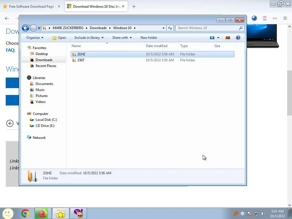Viewport: 292px width, 219px height.
Task: Select Desktop in Favorites
Action: [42, 54]
